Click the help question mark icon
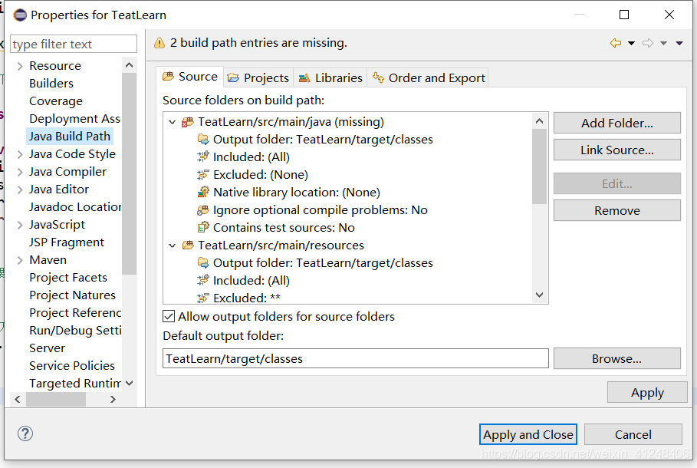The height and width of the screenshot is (468, 697). [x=25, y=434]
